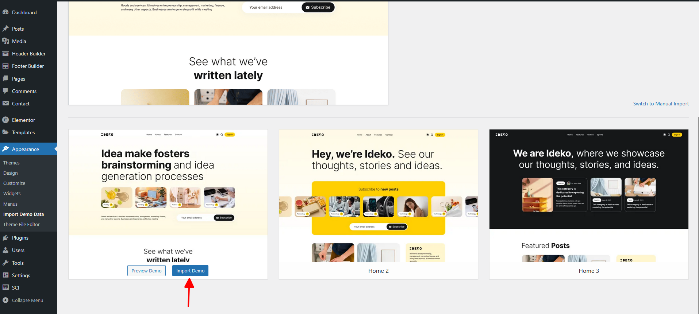Screen dimensions: 699x314
Task: Select the Customize submenu entry
Action: click(14, 183)
